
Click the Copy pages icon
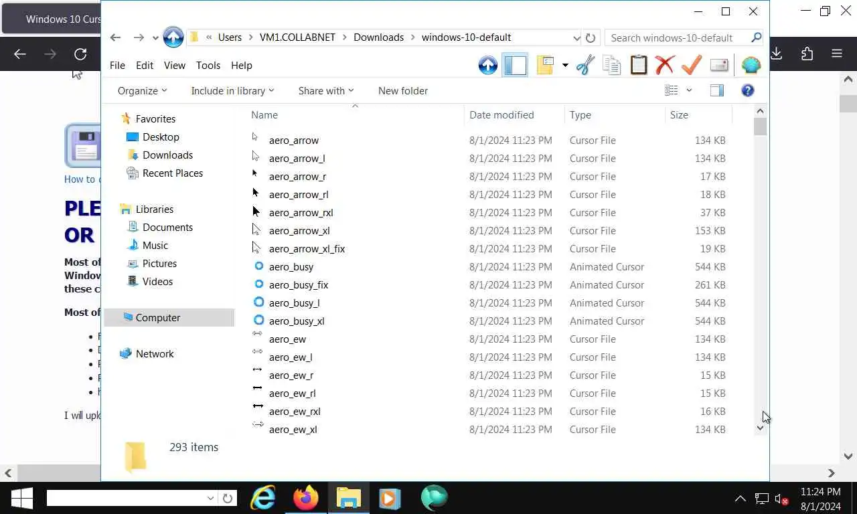611,65
